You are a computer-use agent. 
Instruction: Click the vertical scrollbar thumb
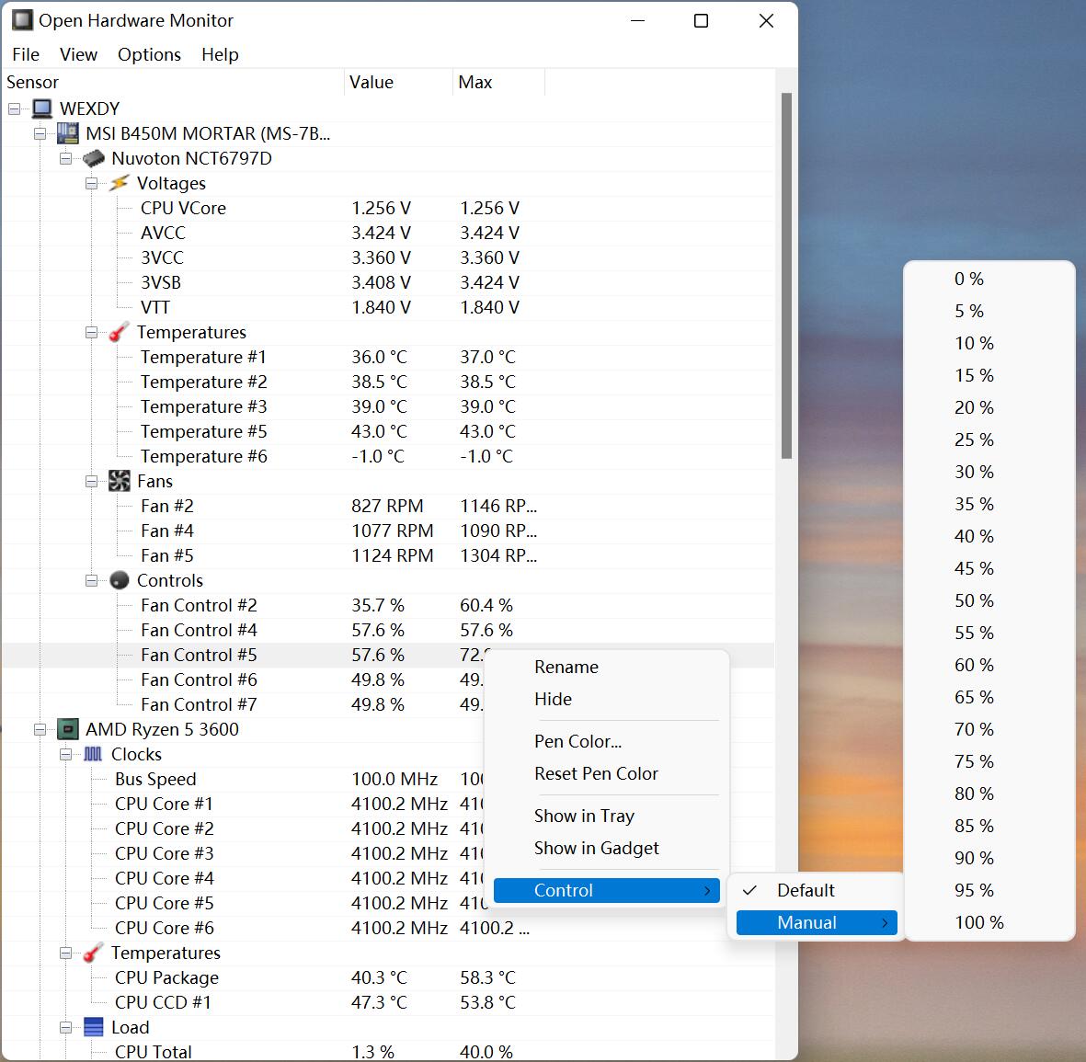[x=786, y=276]
